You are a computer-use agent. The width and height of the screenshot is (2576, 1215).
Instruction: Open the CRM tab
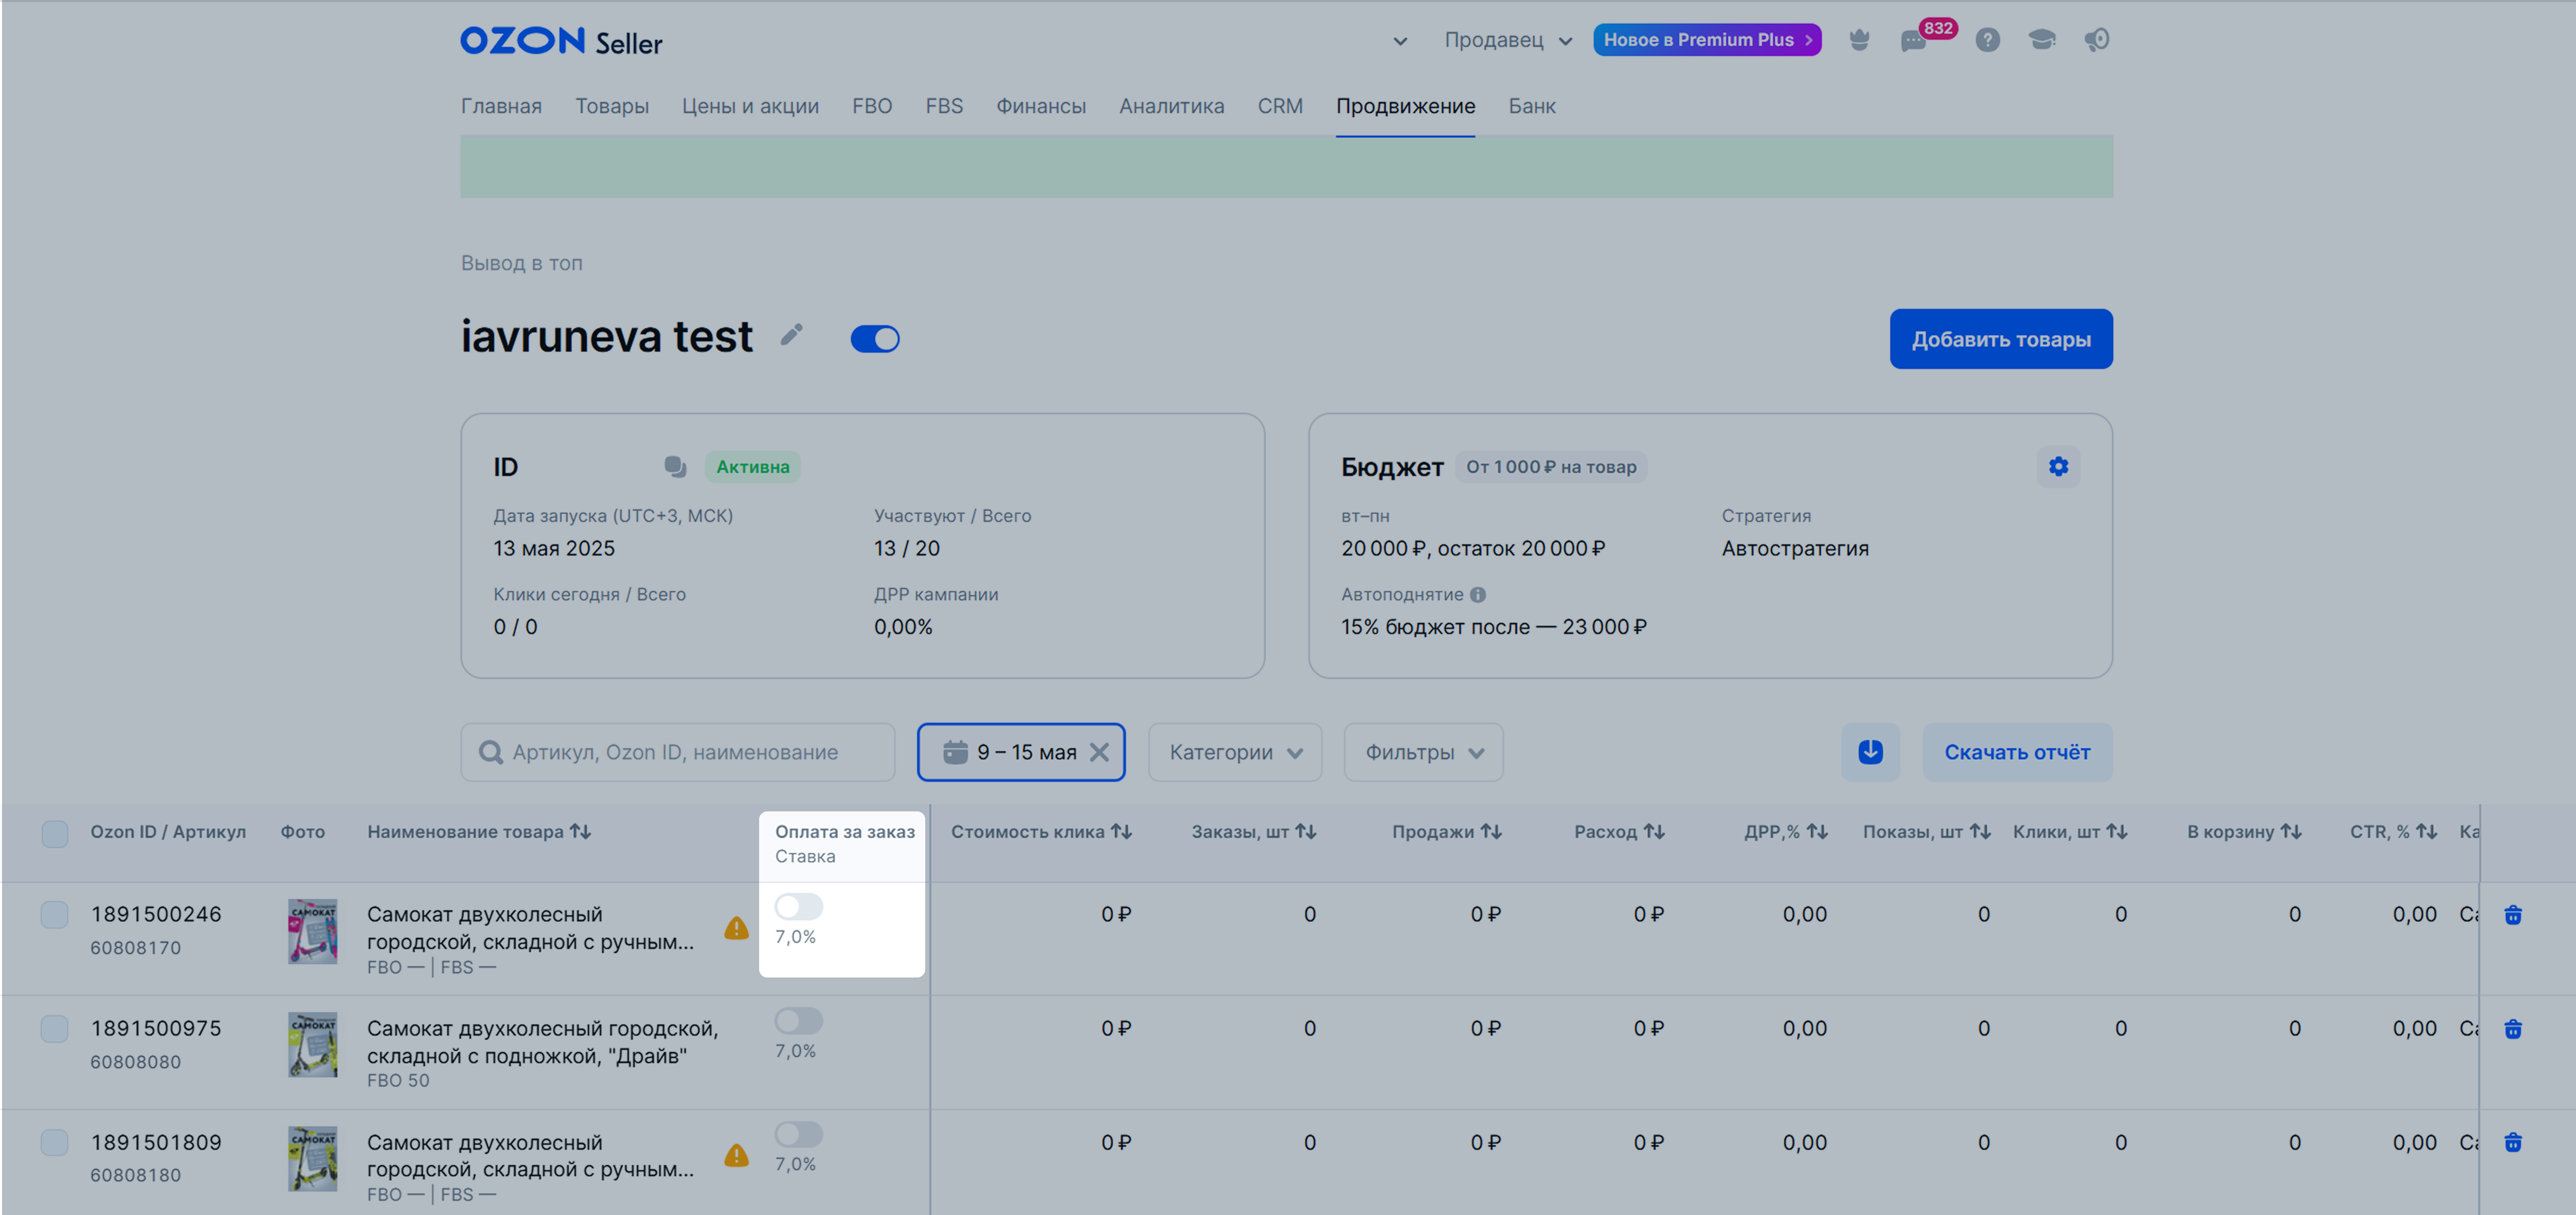(x=1280, y=106)
